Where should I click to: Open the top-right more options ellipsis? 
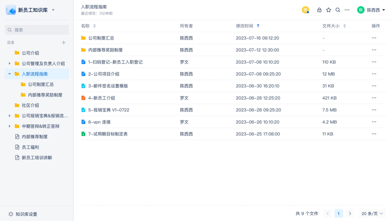pos(347,10)
